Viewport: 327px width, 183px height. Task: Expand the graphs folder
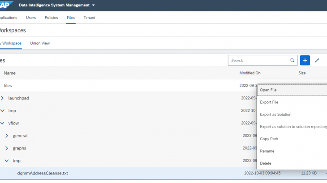point(7,148)
